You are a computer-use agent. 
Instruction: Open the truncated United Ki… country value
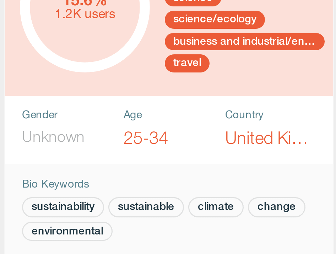tap(266, 138)
